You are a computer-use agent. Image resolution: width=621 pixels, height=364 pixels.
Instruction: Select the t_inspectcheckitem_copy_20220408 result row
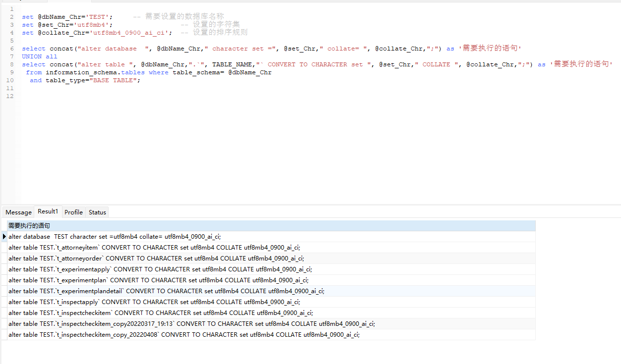pos(271,334)
